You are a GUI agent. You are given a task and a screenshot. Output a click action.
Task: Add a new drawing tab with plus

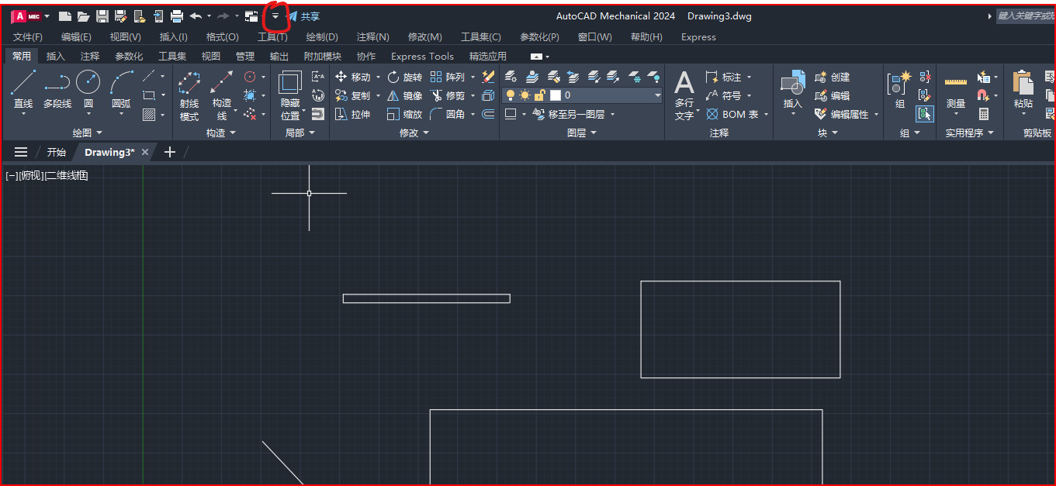coord(170,152)
